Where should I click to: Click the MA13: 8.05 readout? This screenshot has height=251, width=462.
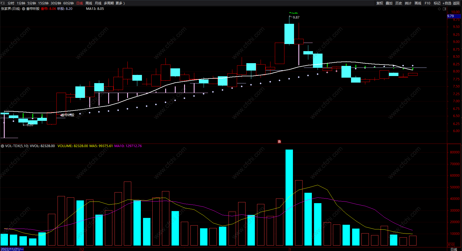95,9
